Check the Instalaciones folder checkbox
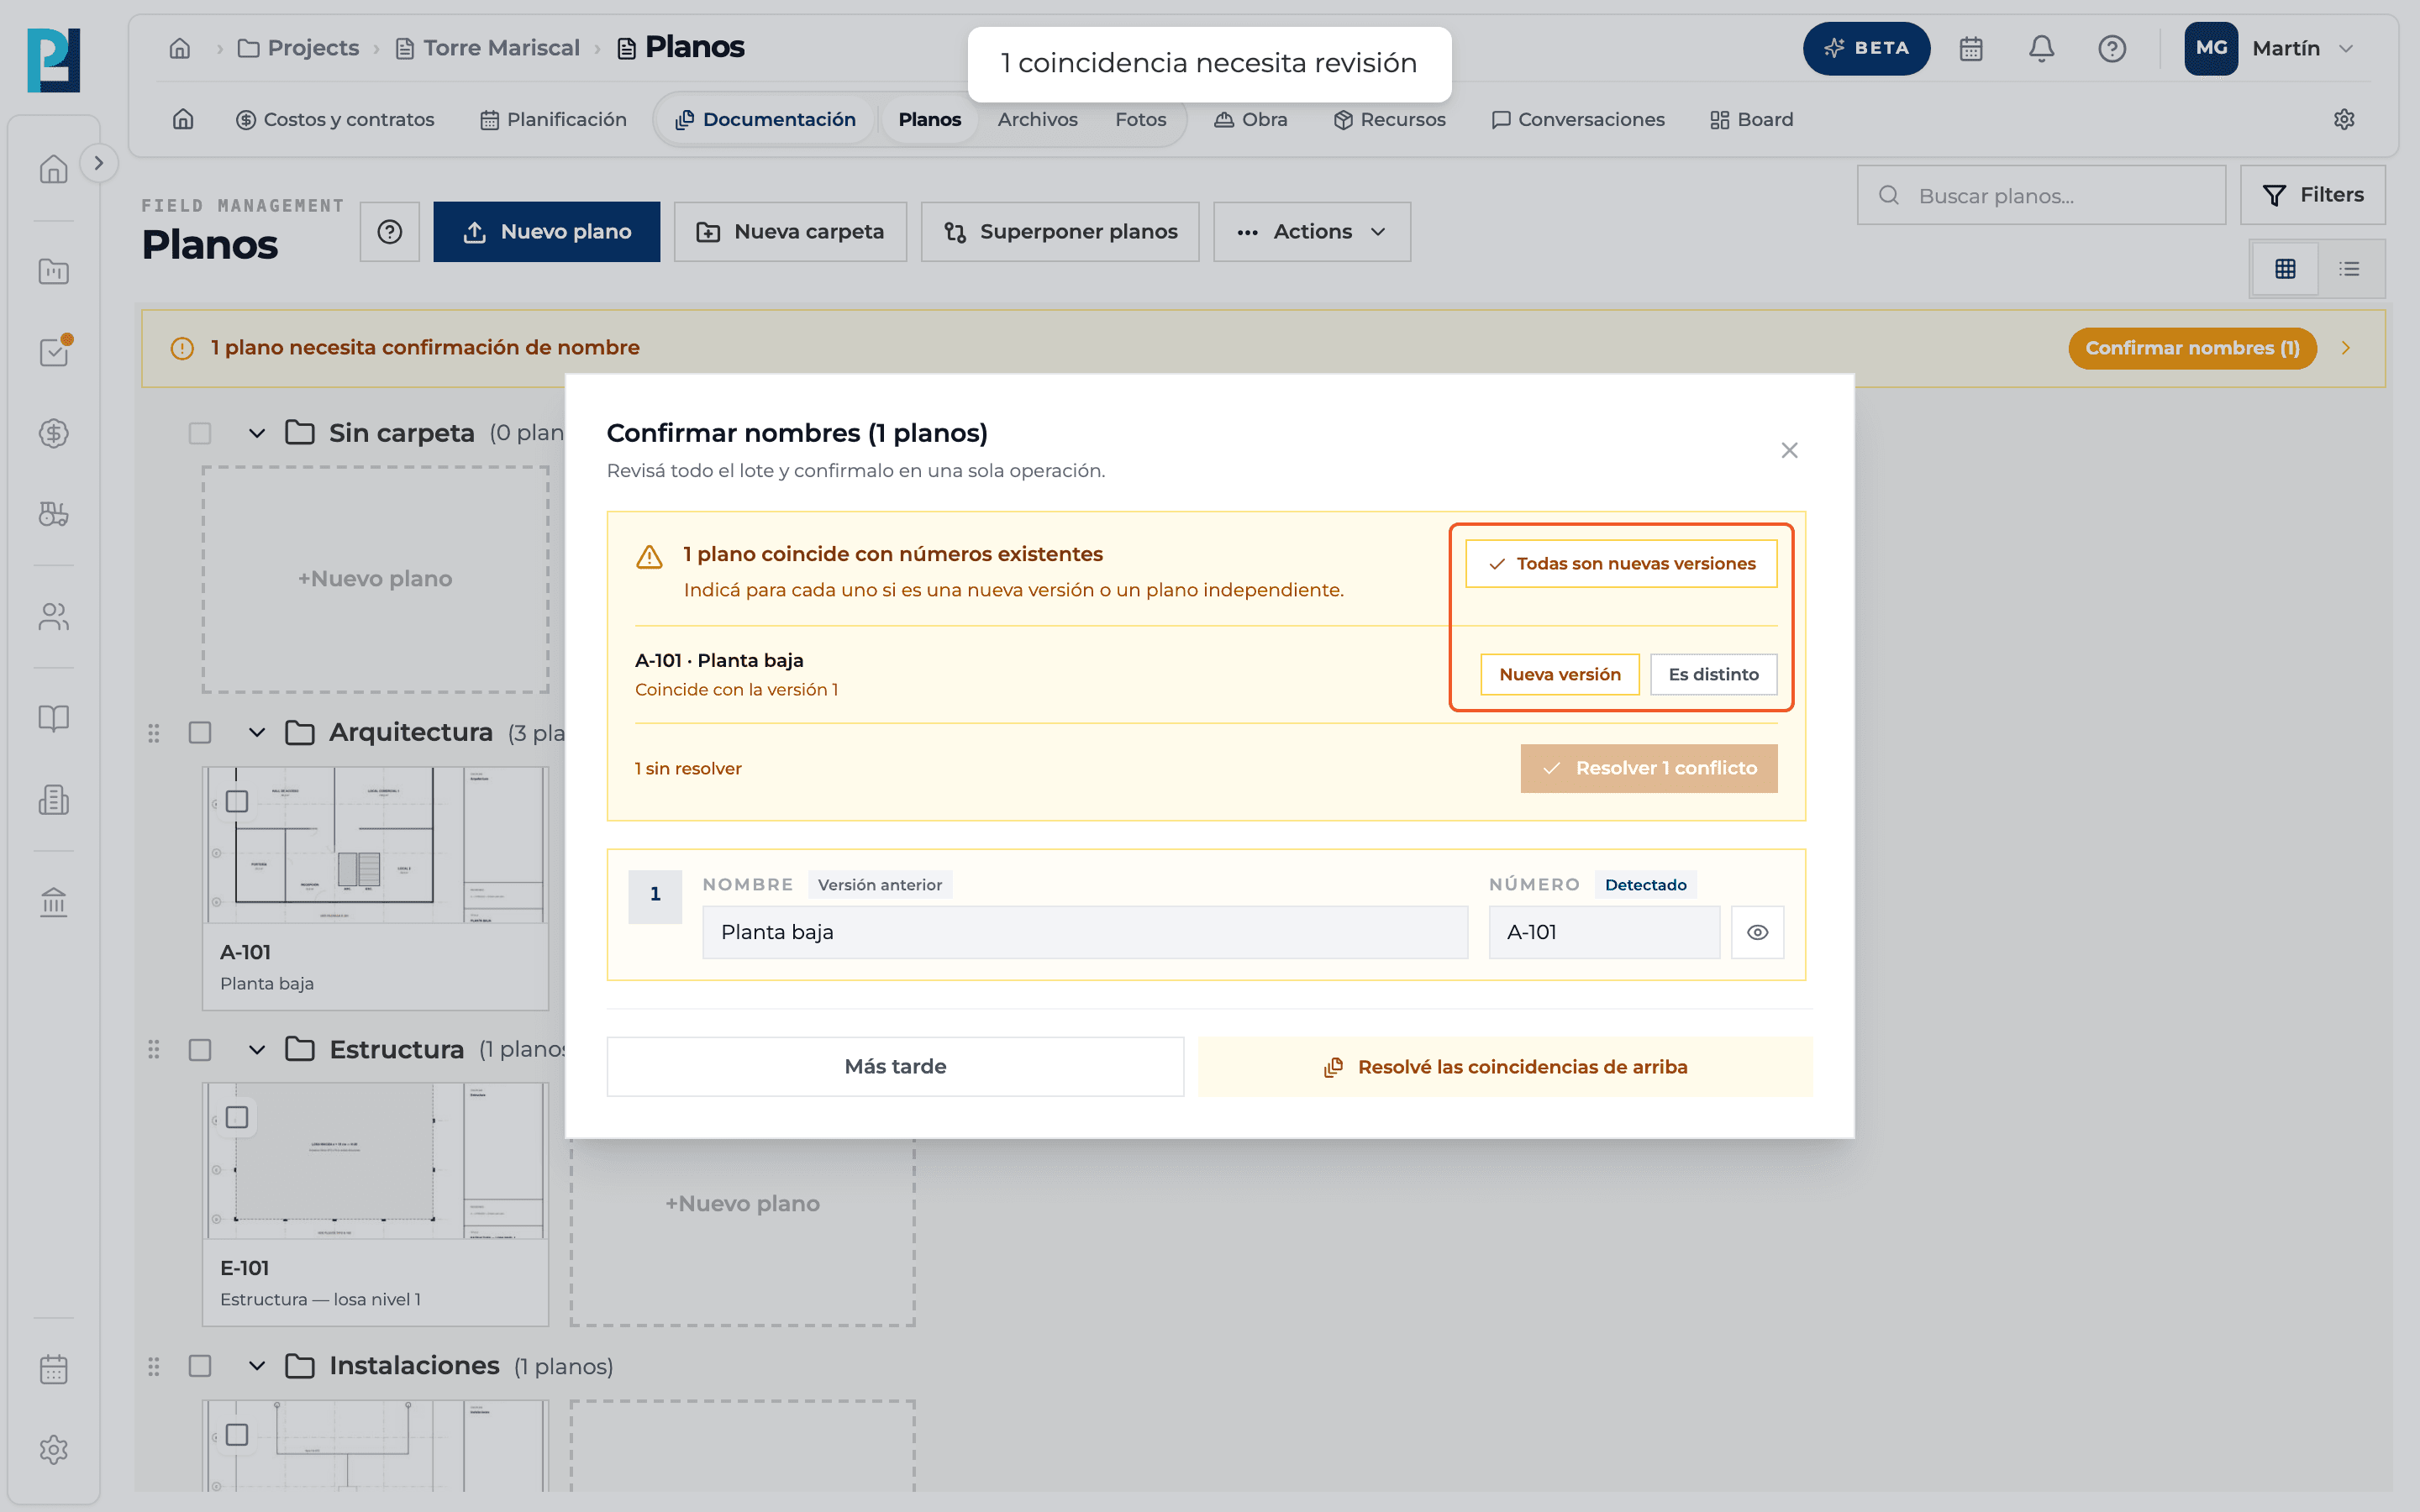2420x1512 pixels. click(x=200, y=1366)
